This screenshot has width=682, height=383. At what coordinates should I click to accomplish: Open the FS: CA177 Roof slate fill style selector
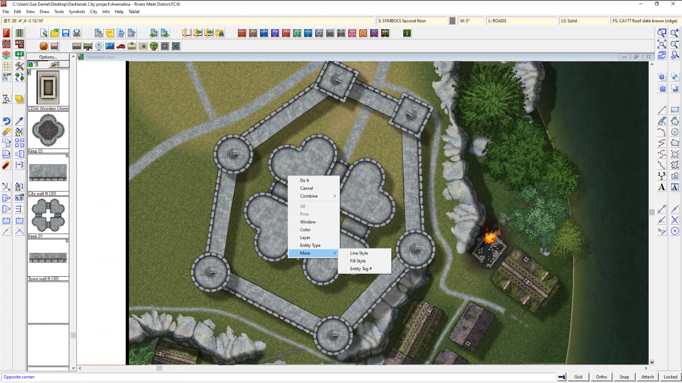(645, 21)
